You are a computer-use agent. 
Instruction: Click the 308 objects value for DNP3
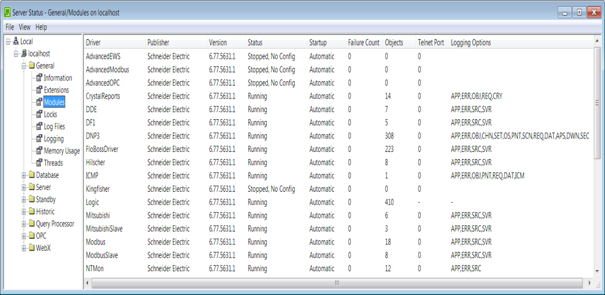390,136
